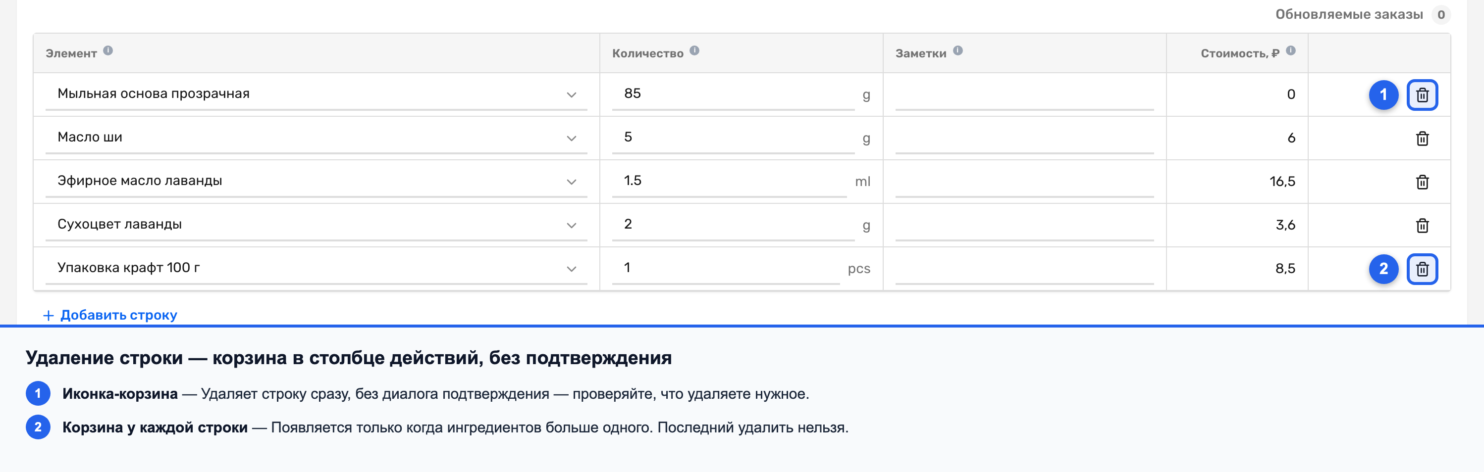This screenshot has width=1484, height=472.
Task: Edit quantity 1 for Упаковка крафт
Action: tap(726, 268)
